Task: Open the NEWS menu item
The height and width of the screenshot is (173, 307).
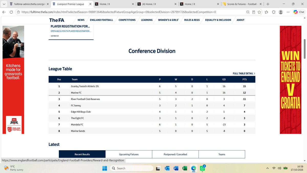Action: tap(81, 20)
